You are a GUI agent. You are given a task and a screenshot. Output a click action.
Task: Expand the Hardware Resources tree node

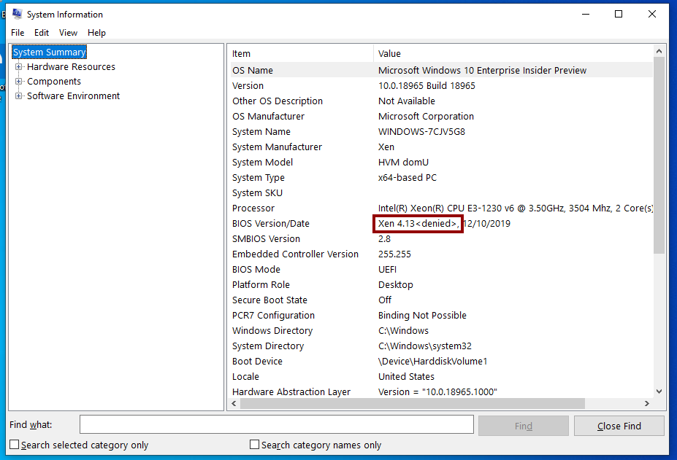pos(19,67)
